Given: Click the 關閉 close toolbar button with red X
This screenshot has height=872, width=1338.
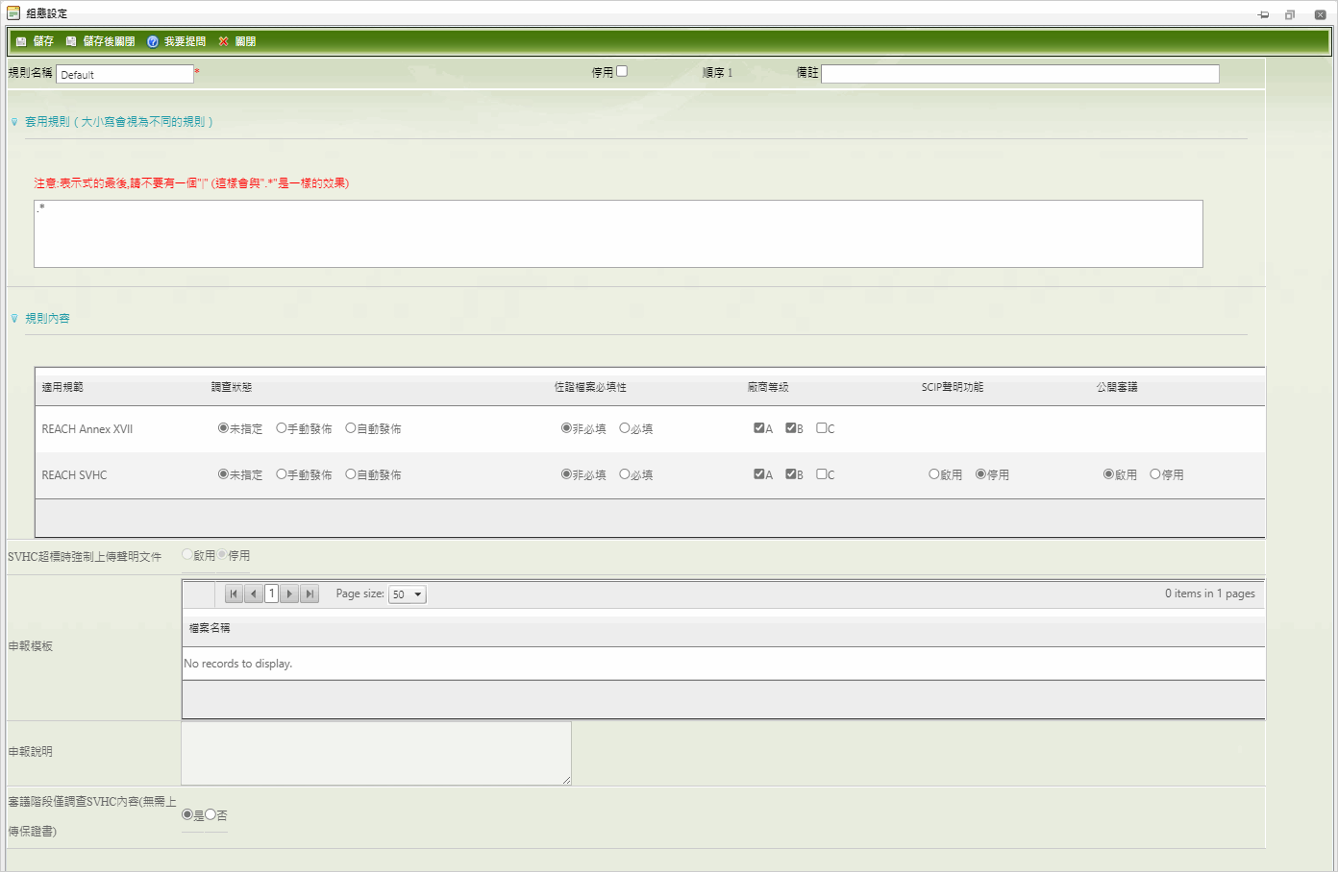Looking at the screenshot, I should [236, 41].
